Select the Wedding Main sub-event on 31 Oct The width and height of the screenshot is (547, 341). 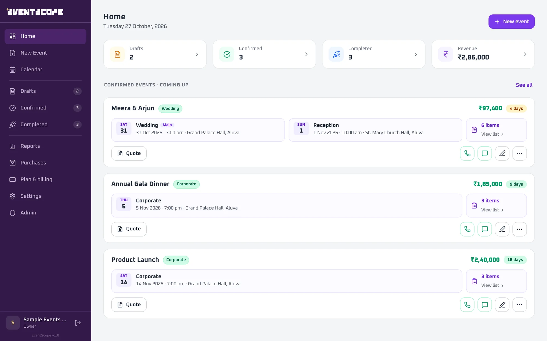pyautogui.click(x=198, y=130)
